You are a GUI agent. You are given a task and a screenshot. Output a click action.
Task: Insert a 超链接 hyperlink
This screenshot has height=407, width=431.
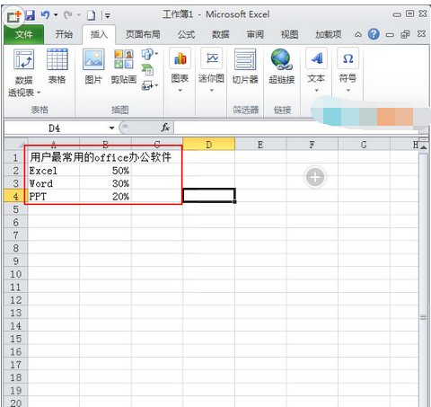tap(281, 66)
